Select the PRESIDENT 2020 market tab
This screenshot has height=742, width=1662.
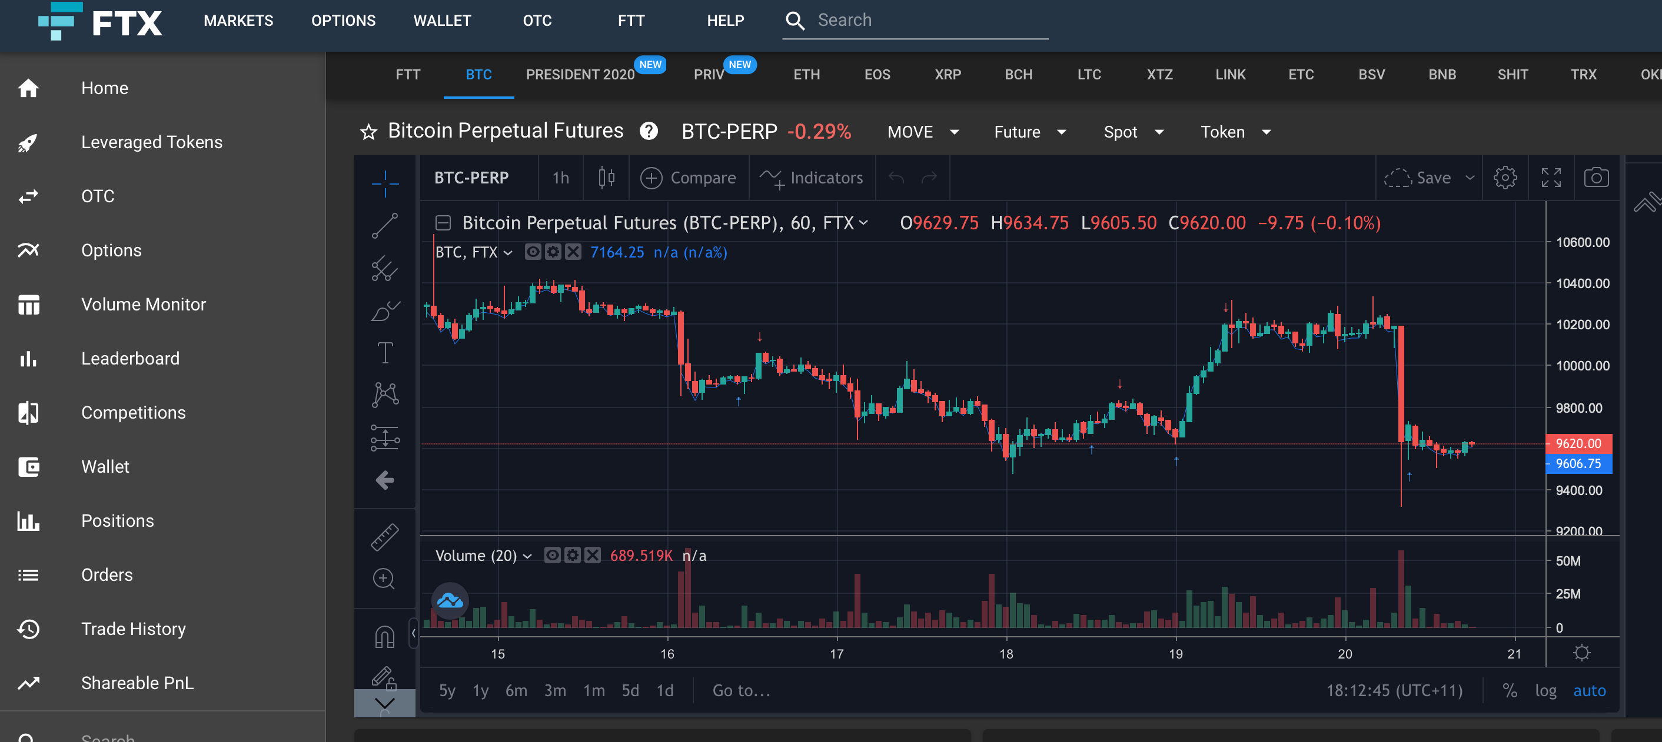pyautogui.click(x=581, y=75)
